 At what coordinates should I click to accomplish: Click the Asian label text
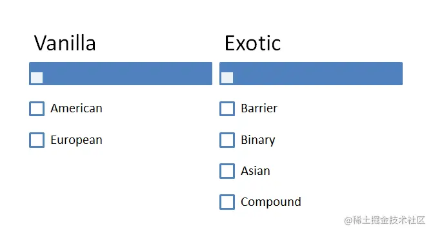pyautogui.click(x=256, y=171)
